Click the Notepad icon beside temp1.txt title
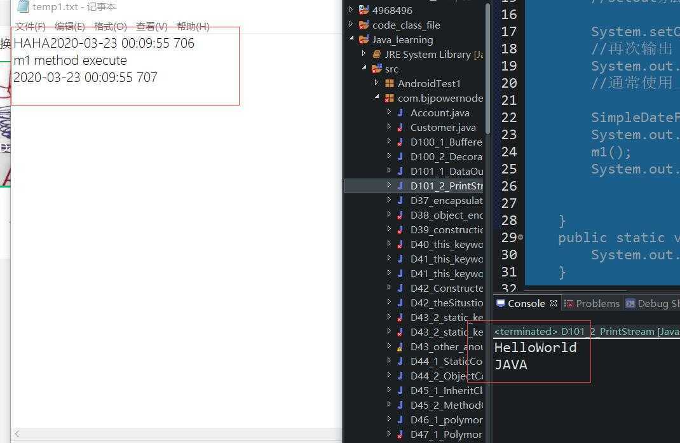The image size is (680, 443). point(24,6)
